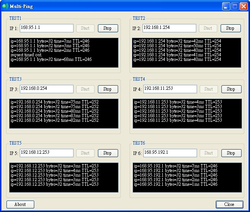Click the 'IP 5:' label
Image resolution: width=250 pixels, height=212 pixels.
click(14, 153)
